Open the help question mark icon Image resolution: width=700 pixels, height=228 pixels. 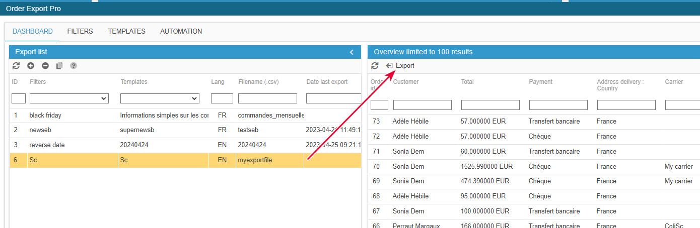[74, 66]
